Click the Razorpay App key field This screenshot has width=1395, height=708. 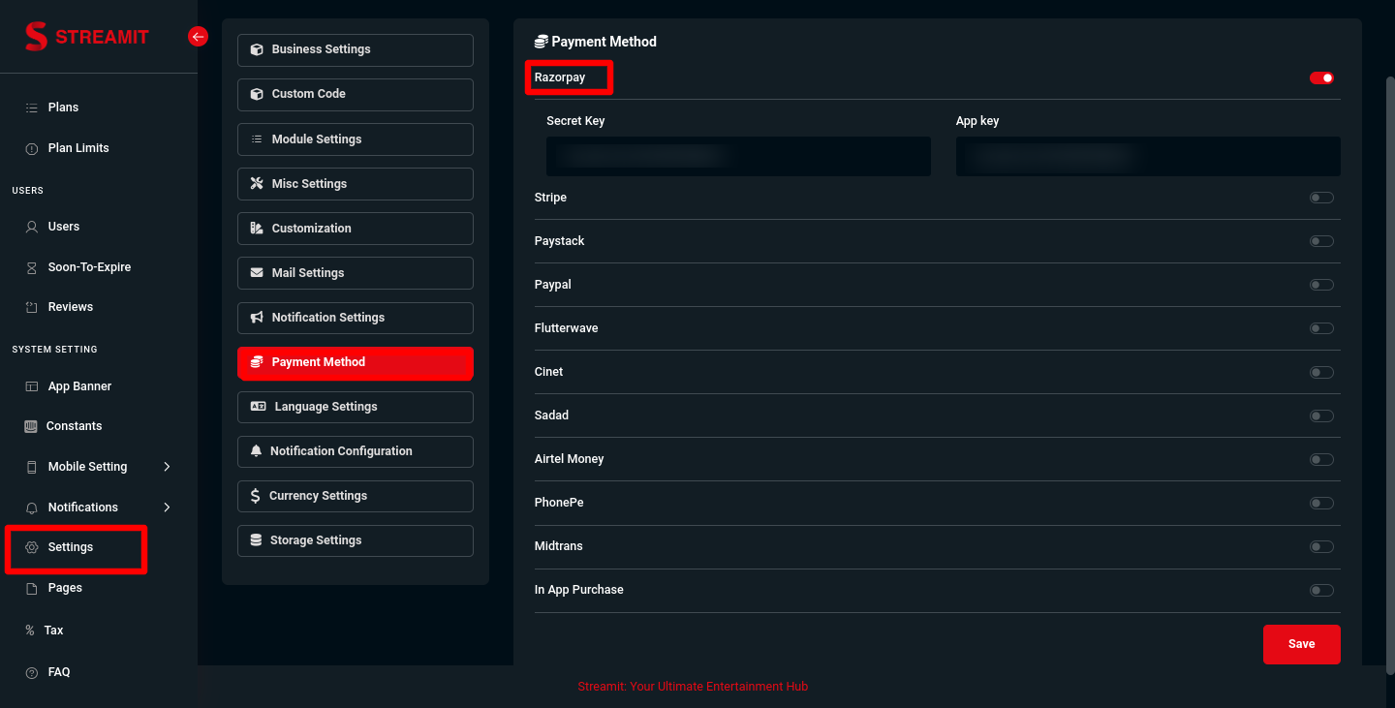[x=1148, y=156]
